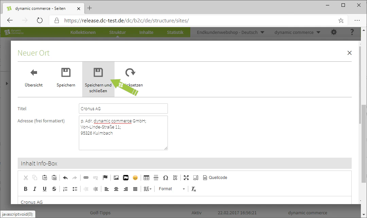Open Inhalte menu
This screenshot has width=367, height=218.
coord(146,33)
